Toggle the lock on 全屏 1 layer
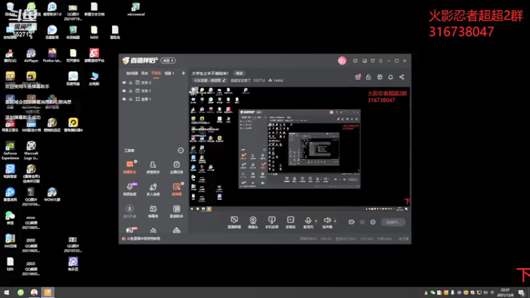530x298 pixels. [131, 99]
